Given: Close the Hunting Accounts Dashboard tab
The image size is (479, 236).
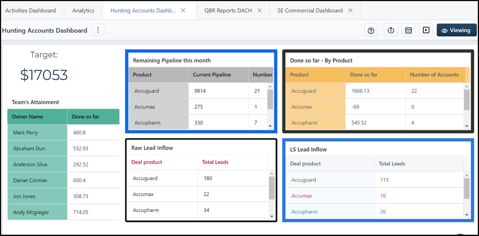Looking at the screenshot, I should tap(183, 10).
